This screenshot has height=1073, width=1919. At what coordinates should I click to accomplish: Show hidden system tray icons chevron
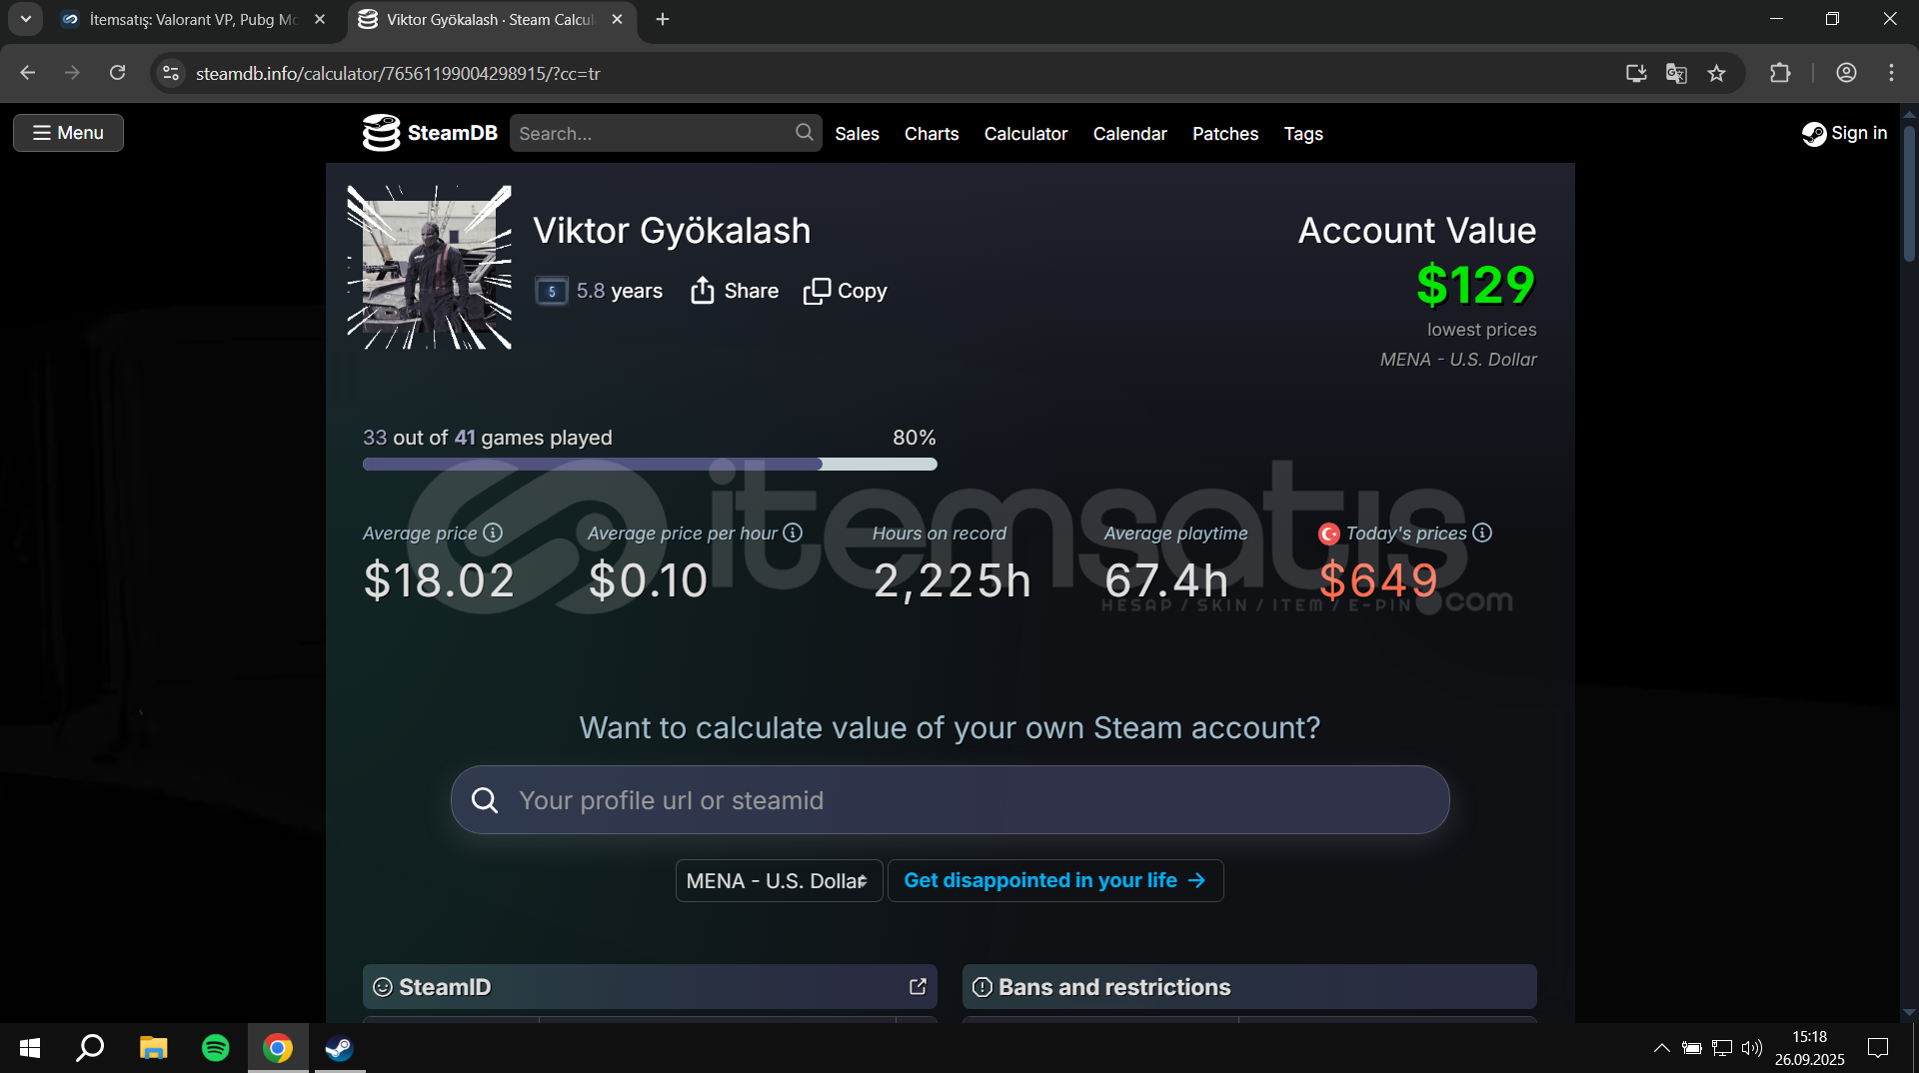(x=1661, y=1048)
